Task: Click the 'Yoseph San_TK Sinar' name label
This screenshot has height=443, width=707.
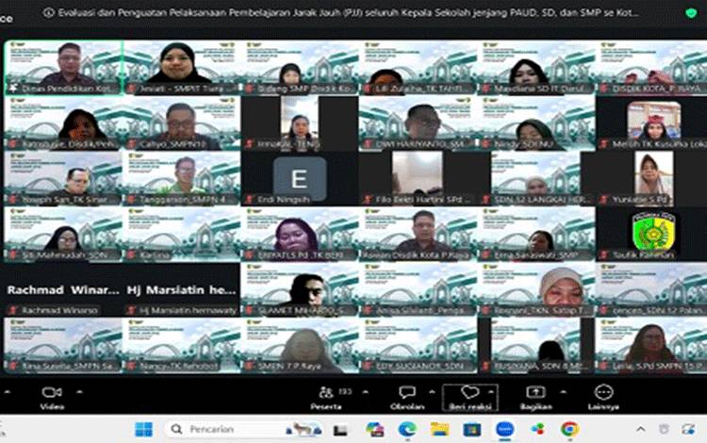Action: (x=64, y=200)
